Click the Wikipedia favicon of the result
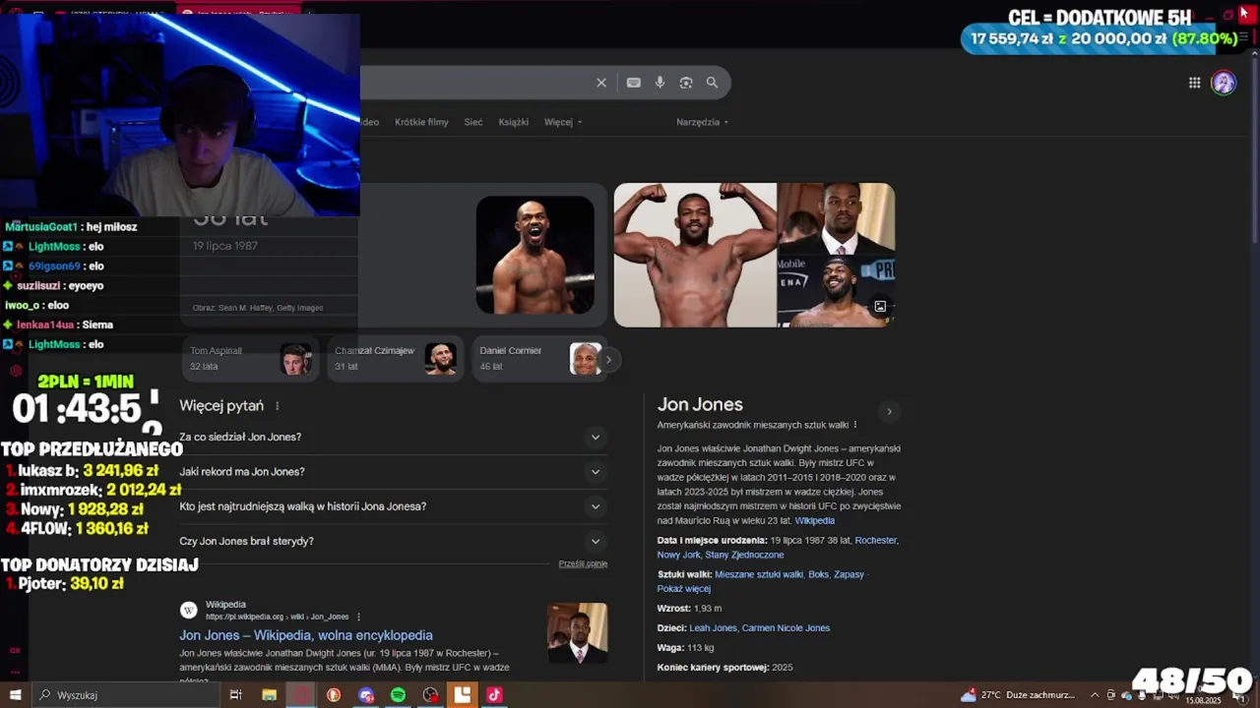1260x708 pixels. click(188, 611)
